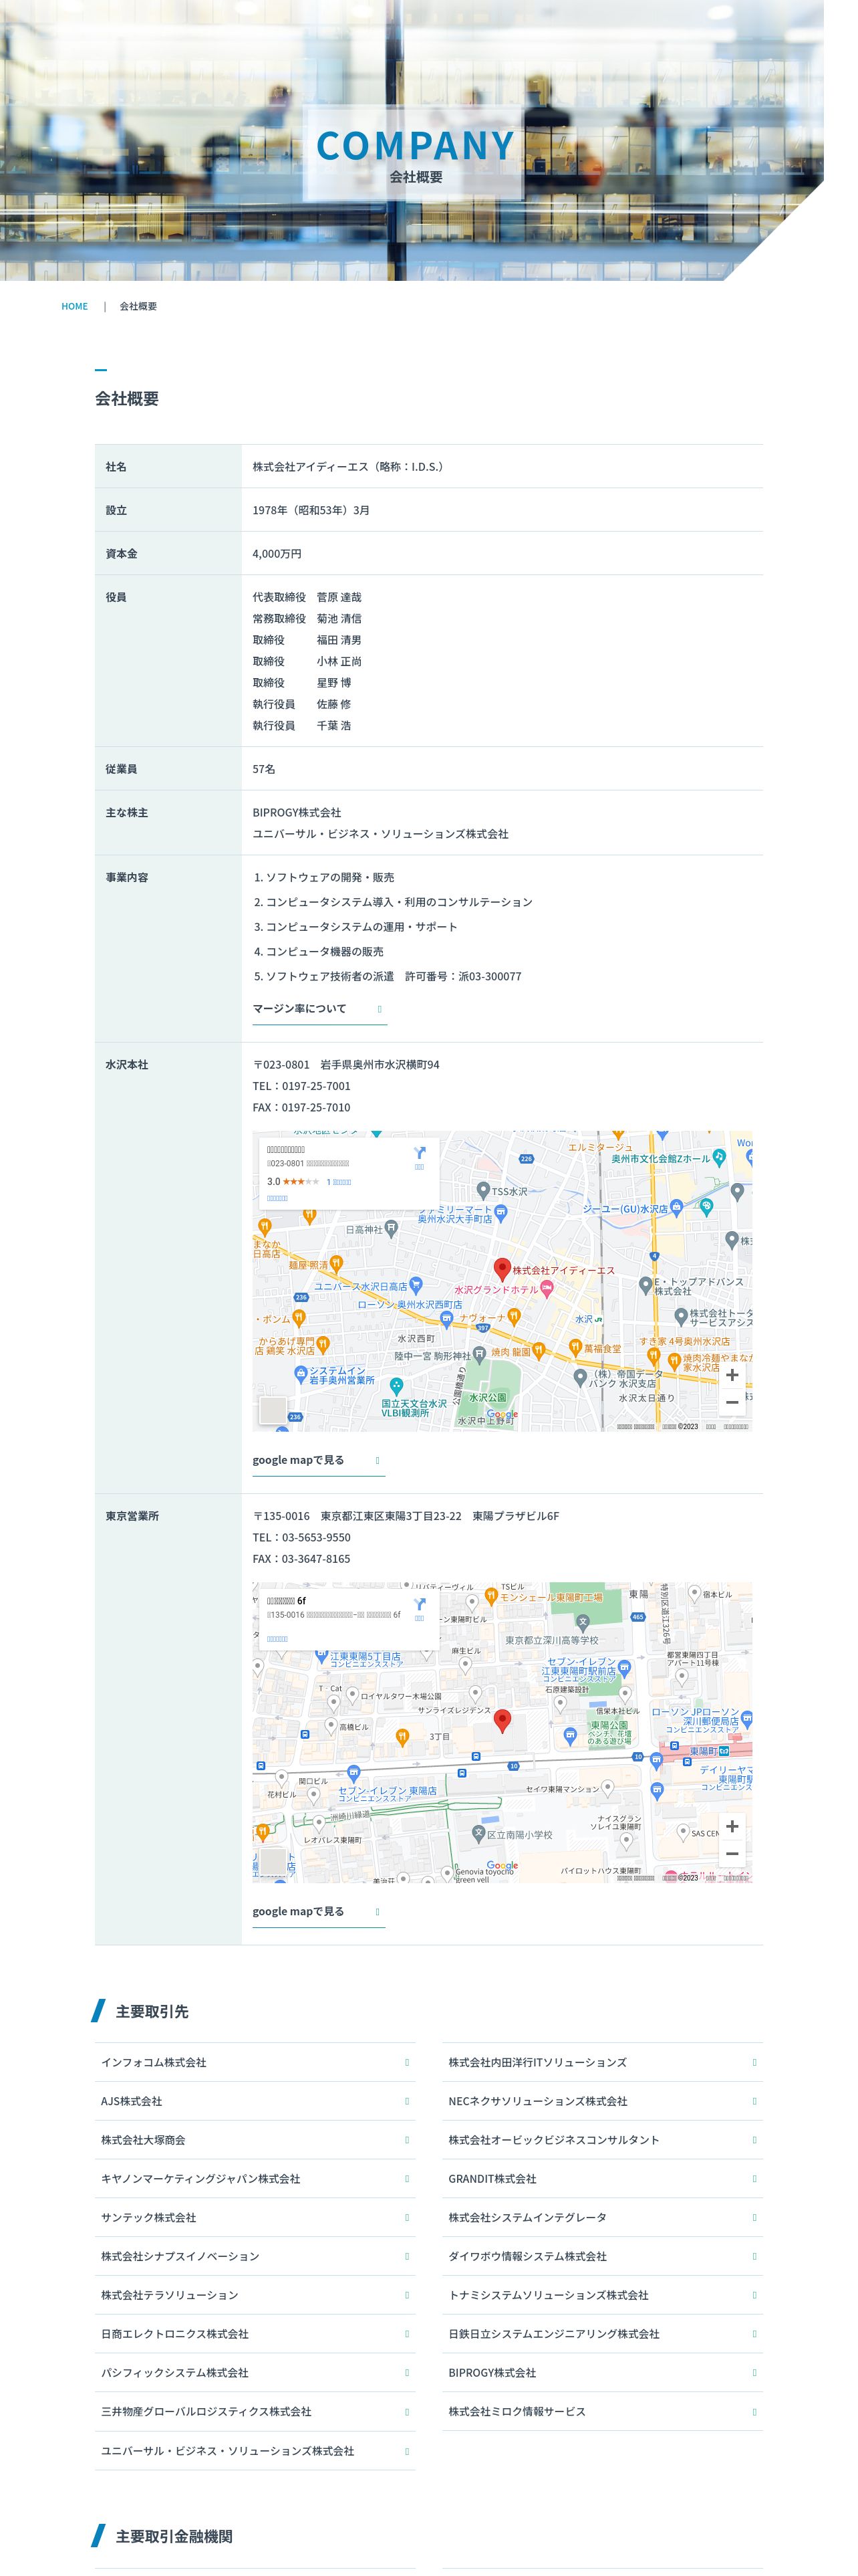Click the モンシェール東陽町工場 restaurant pin

click(x=490, y=1596)
